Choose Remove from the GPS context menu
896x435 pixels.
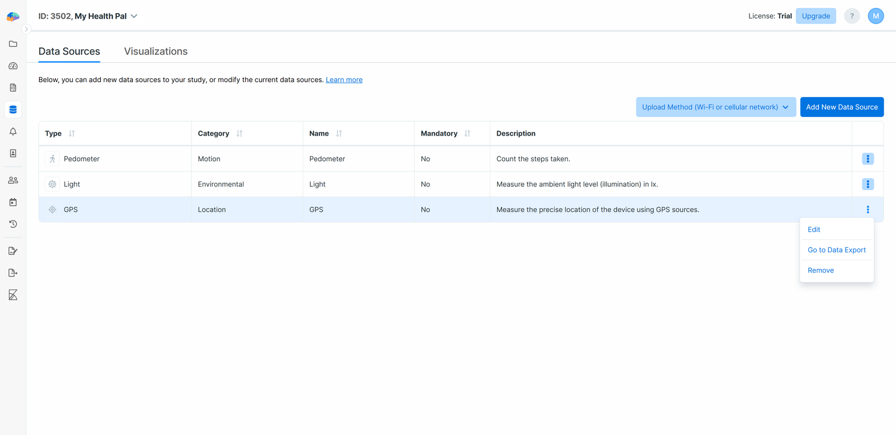click(x=820, y=270)
